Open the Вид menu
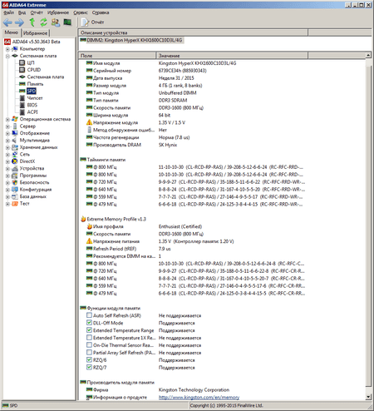The image size is (374, 411). point(22,12)
